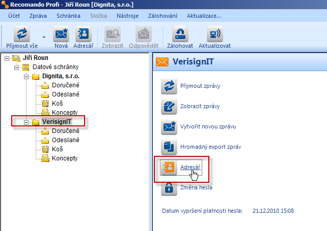Collapse the VerisignIT tree node

pos(26,122)
